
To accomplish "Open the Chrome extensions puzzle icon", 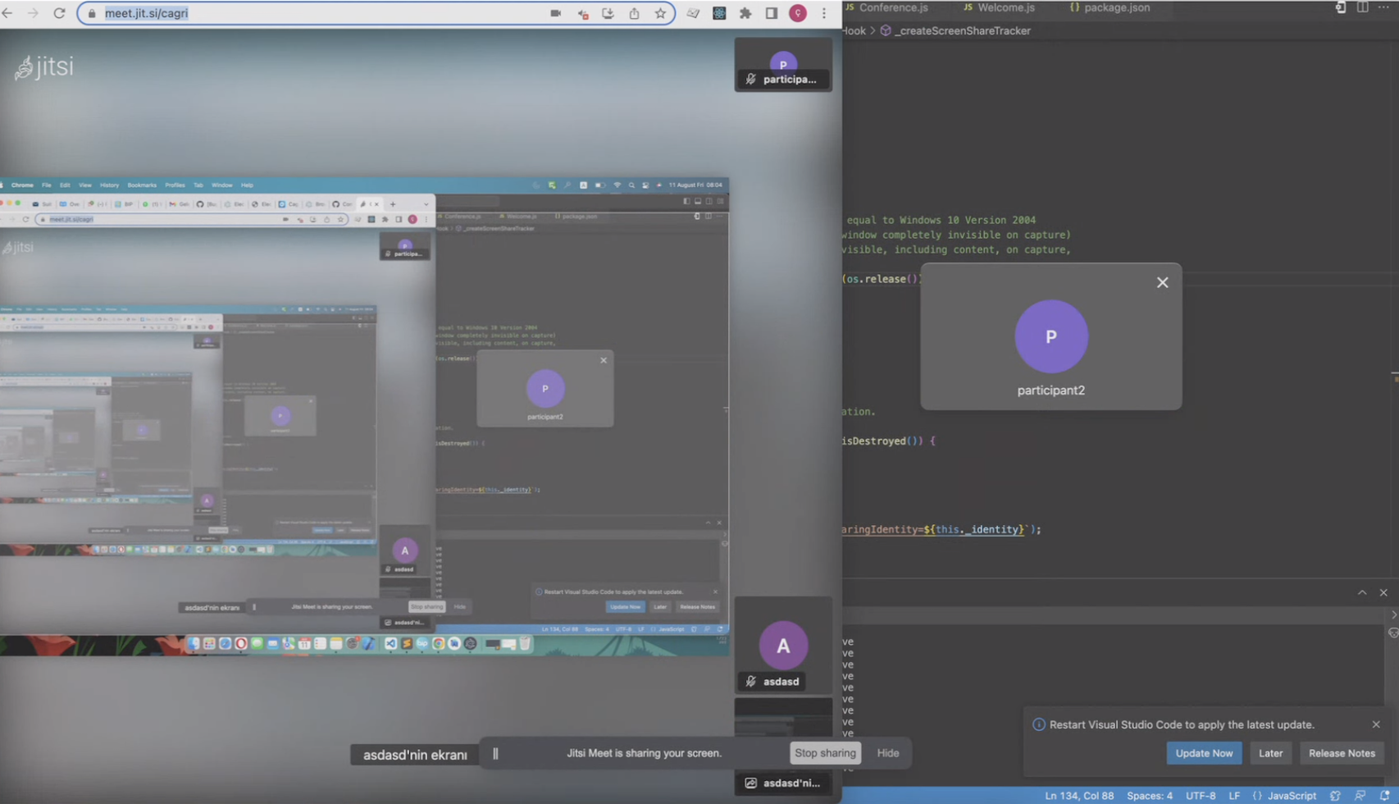I will coord(746,13).
